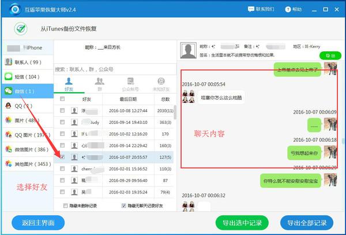Click the 返回主界面 button

click(x=38, y=223)
